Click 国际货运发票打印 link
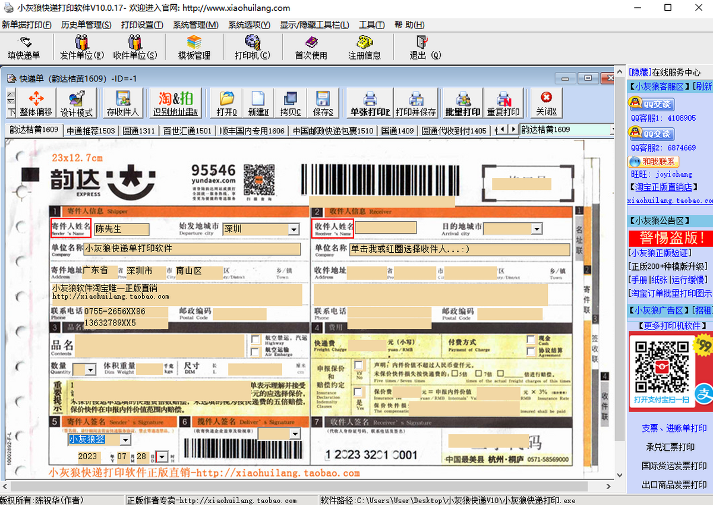Image resolution: width=713 pixels, height=505 pixels. [x=674, y=466]
